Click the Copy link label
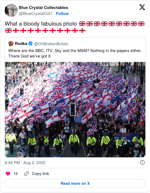The width and height of the screenshot is (150, 193). pos(40,174)
